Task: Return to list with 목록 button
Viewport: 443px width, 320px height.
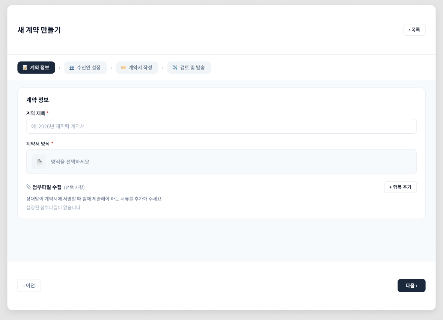Action: pyautogui.click(x=414, y=30)
